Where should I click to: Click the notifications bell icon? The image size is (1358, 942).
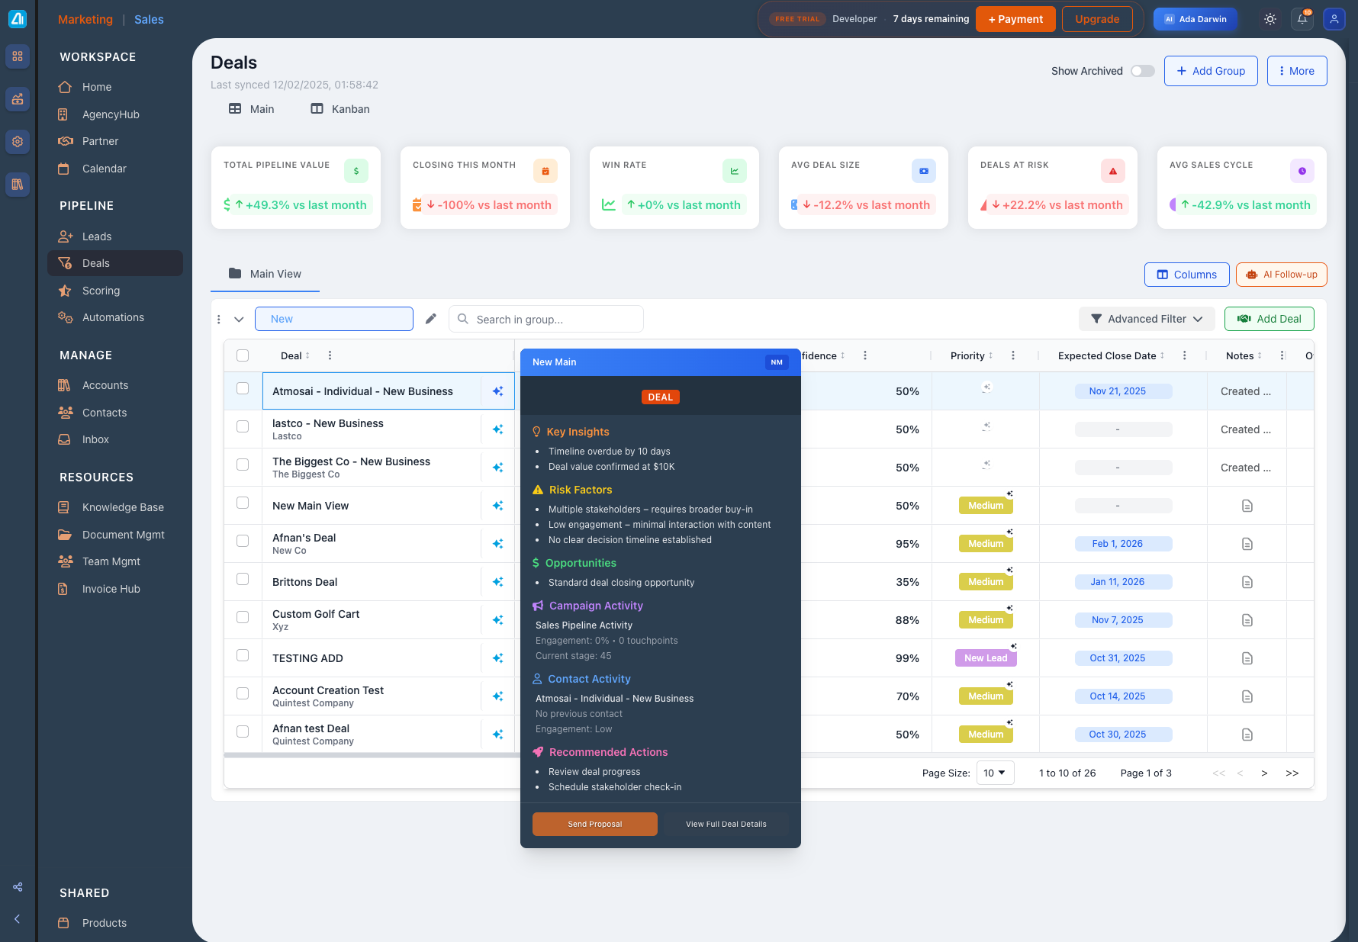[1302, 19]
